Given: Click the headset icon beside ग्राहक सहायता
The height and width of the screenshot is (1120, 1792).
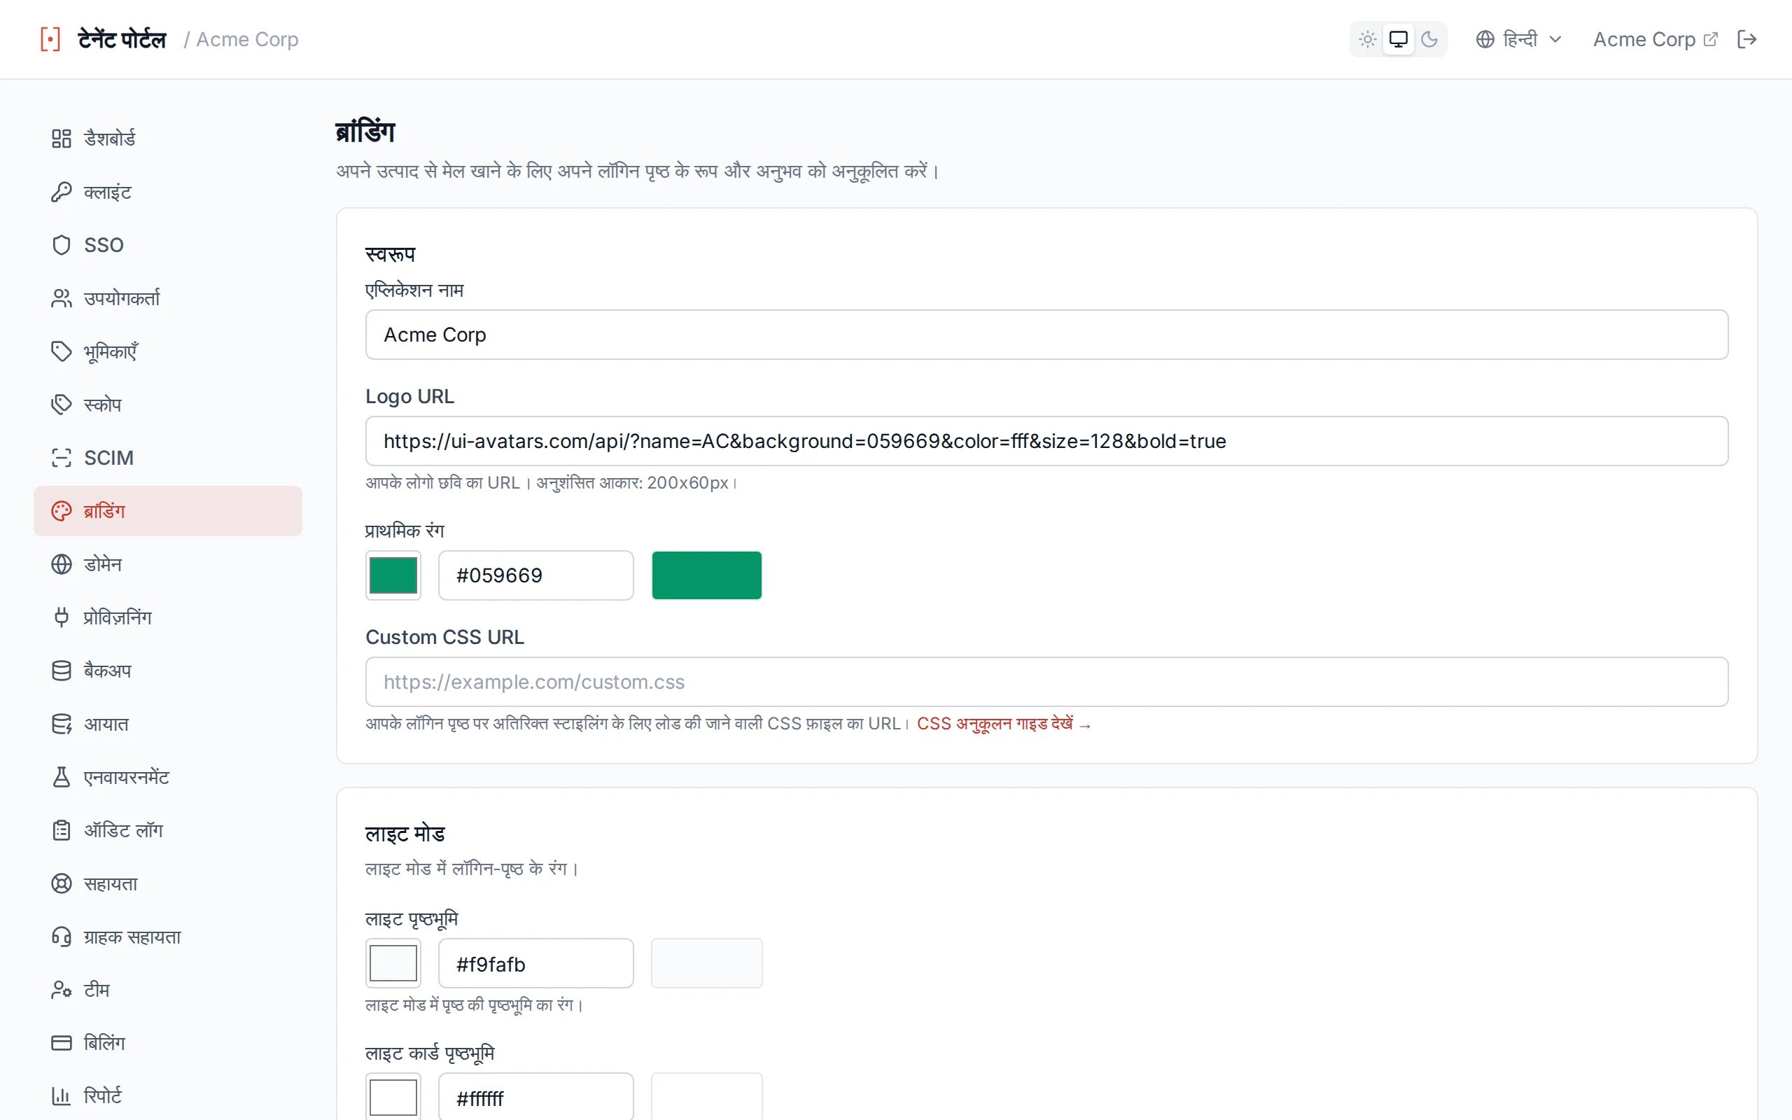Looking at the screenshot, I should [x=62, y=937].
